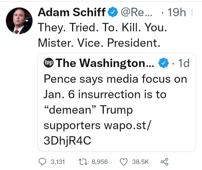Click the 38.5K likes count
The image size is (202, 170).
point(140,162)
